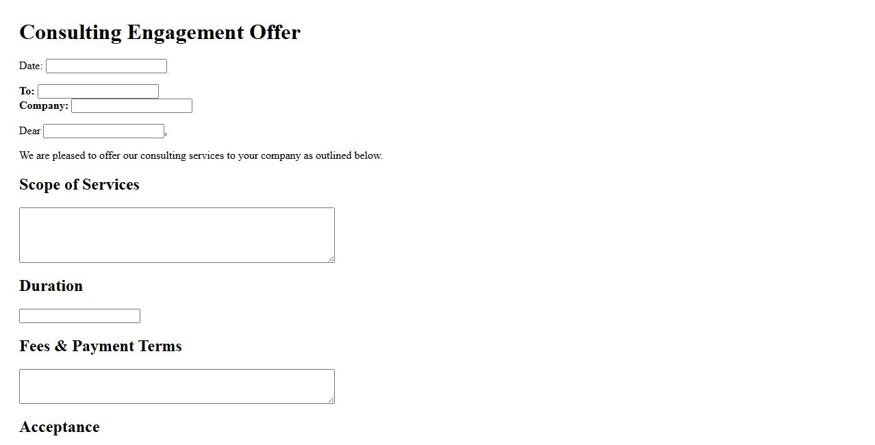The image size is (875, 445).
Task: Focus the To recipient text box
Action: click(98, 92)
